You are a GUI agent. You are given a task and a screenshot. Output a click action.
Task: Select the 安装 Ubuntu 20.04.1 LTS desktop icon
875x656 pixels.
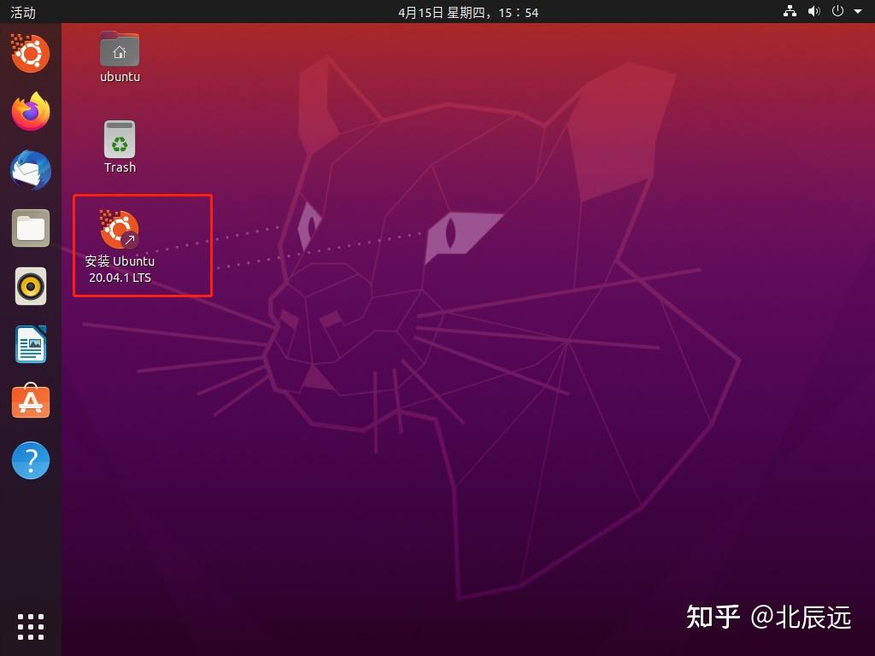(x=120, y=247)
